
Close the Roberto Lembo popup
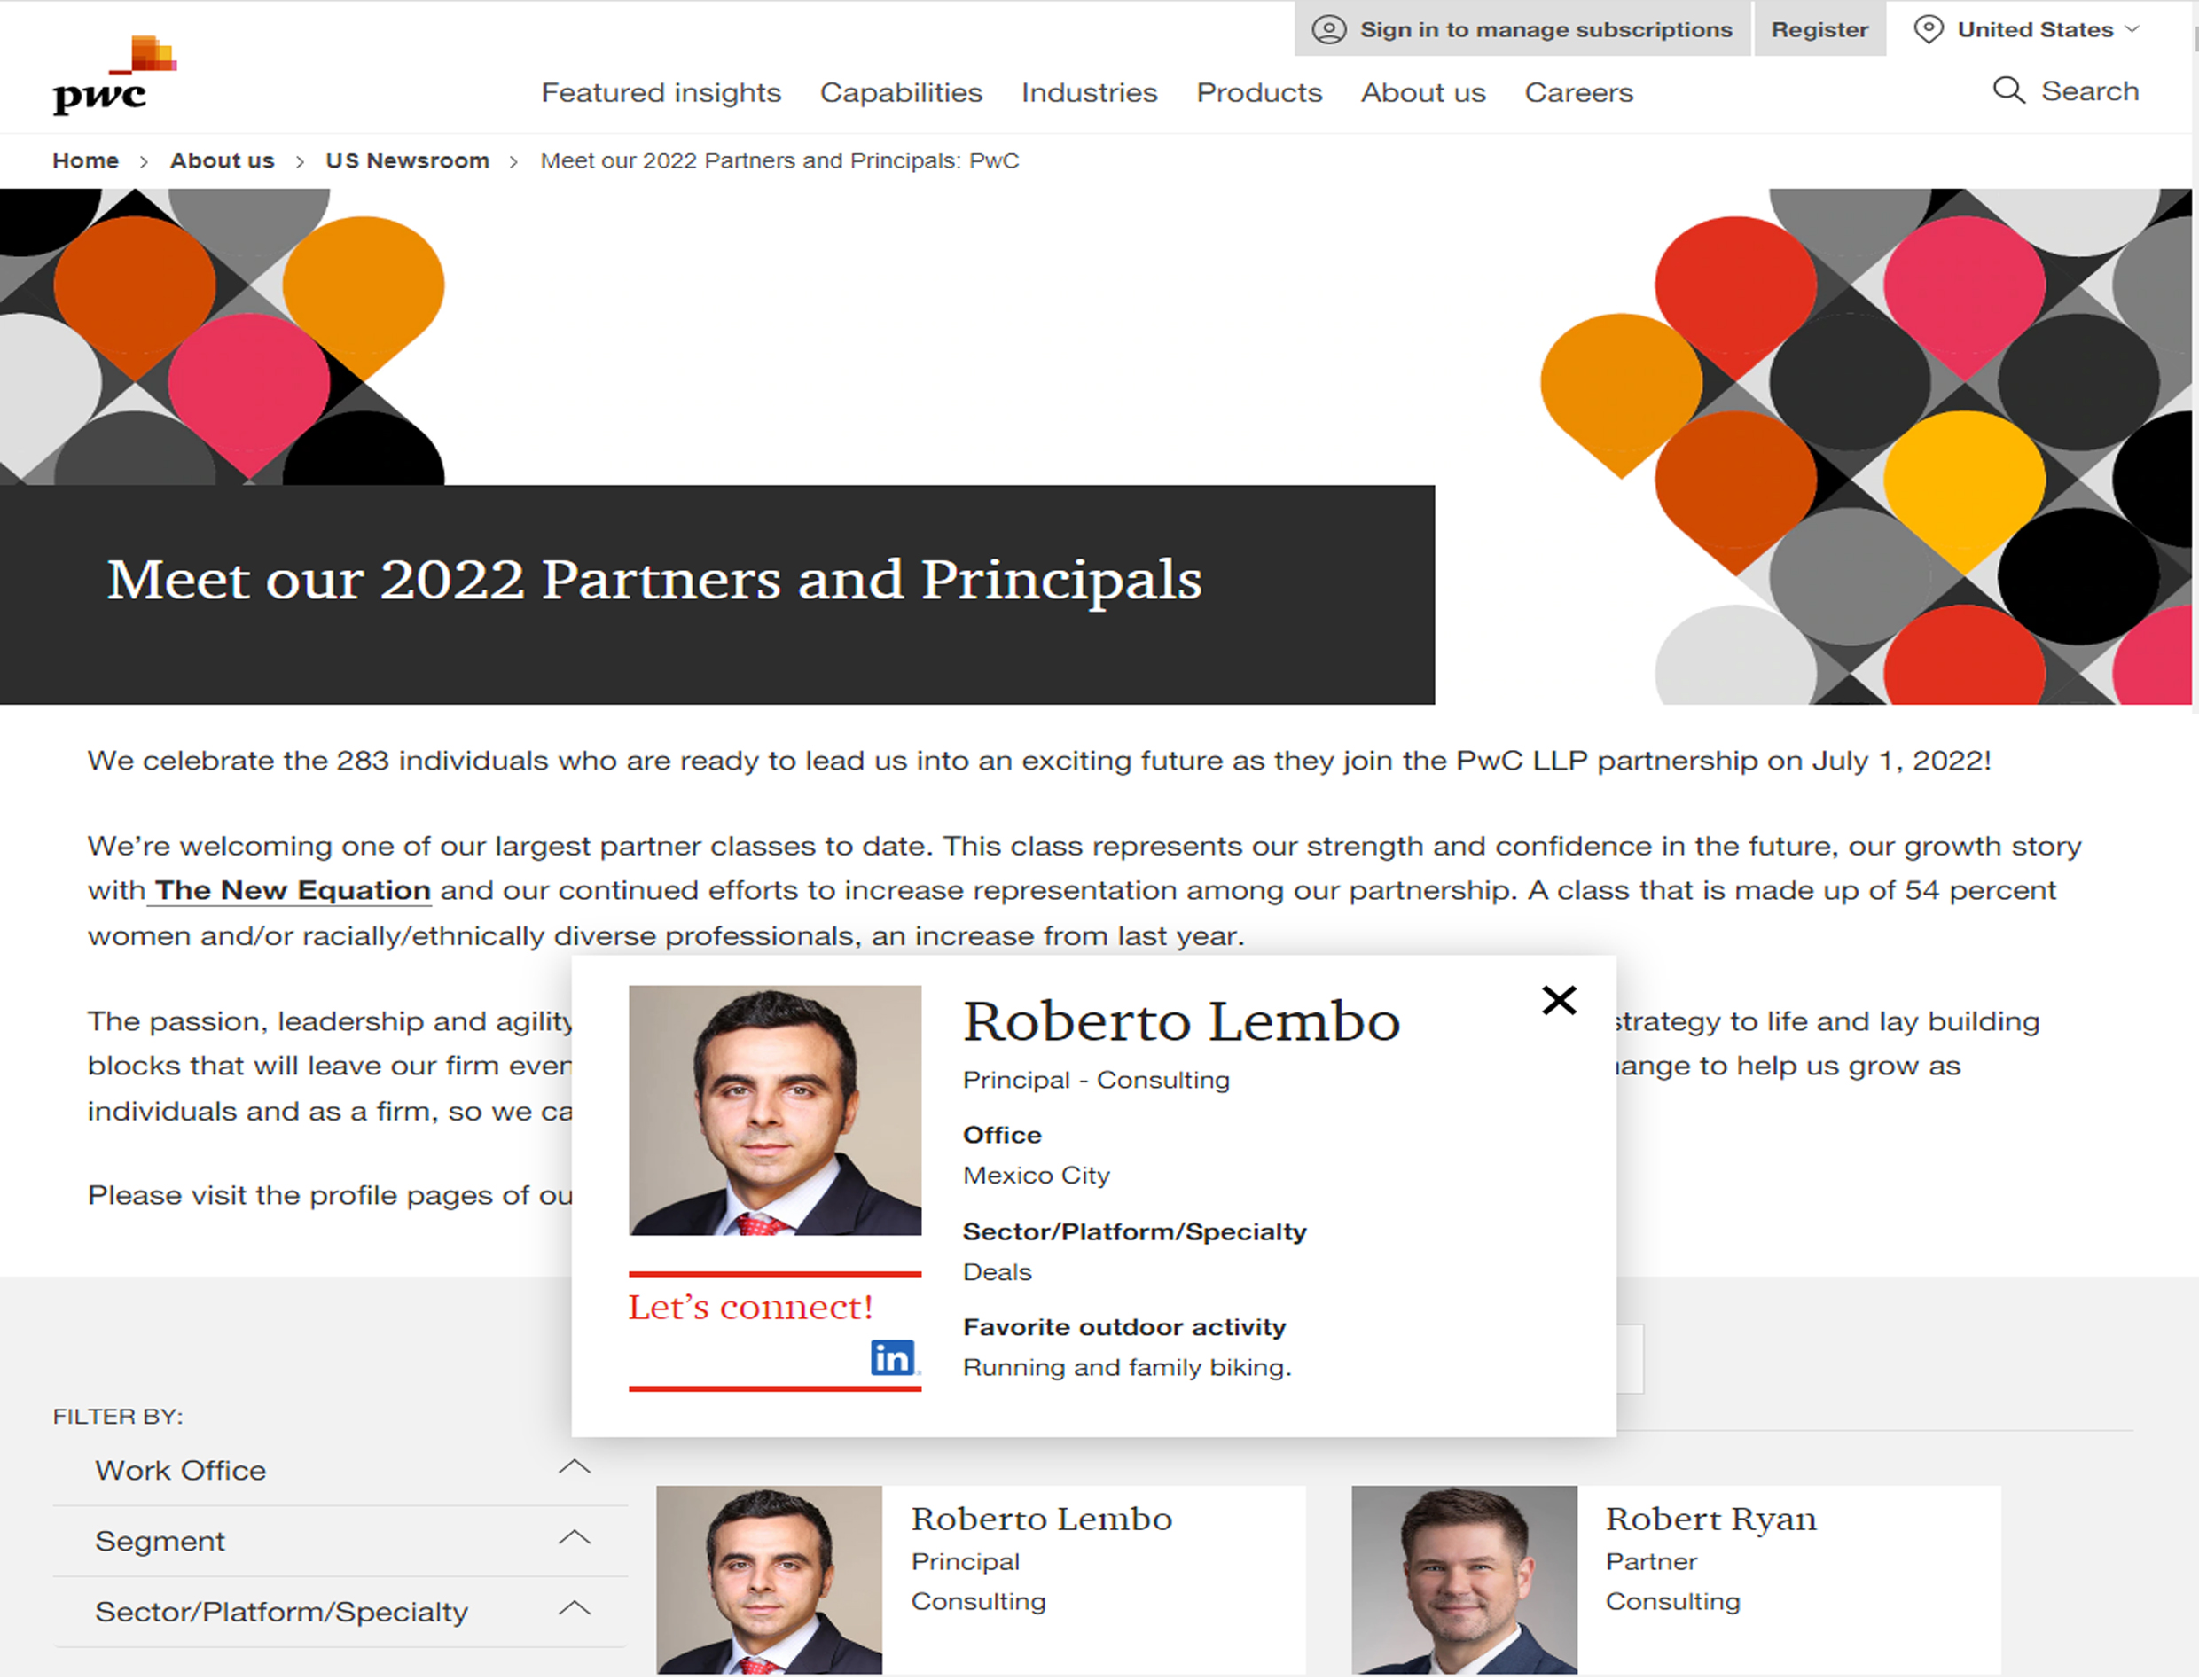pos(1558,1000)
